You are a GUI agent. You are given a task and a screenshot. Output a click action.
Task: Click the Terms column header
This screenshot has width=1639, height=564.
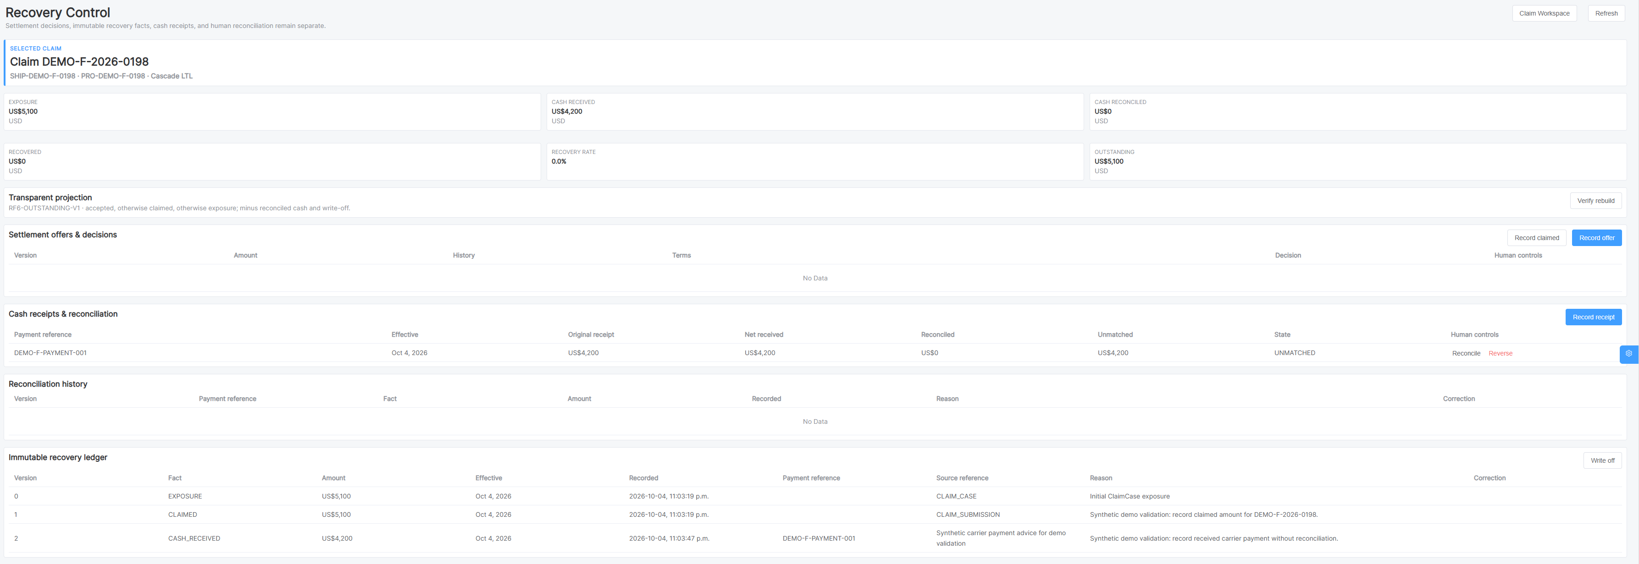(681, 256)
